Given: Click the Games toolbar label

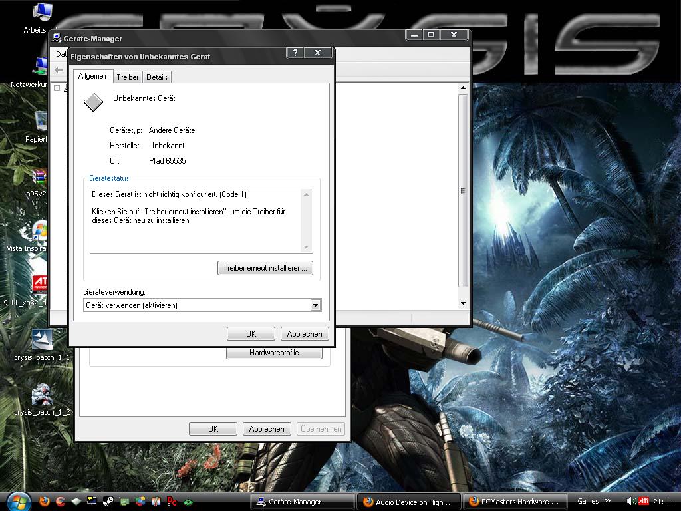Looking at the screenshot, I should click(x=588, y=501).
